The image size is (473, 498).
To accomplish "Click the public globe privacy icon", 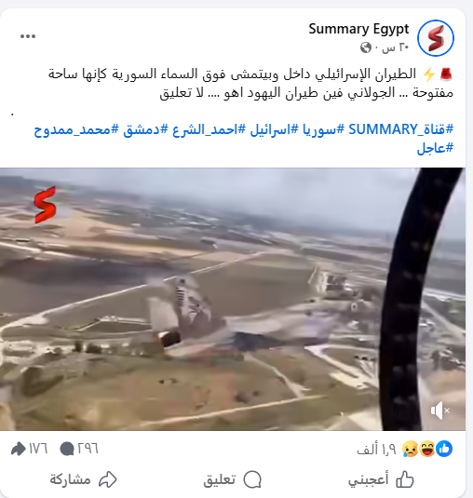I will point(366,47).
